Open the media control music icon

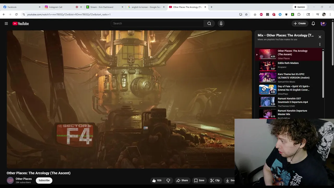coord(318,14)
